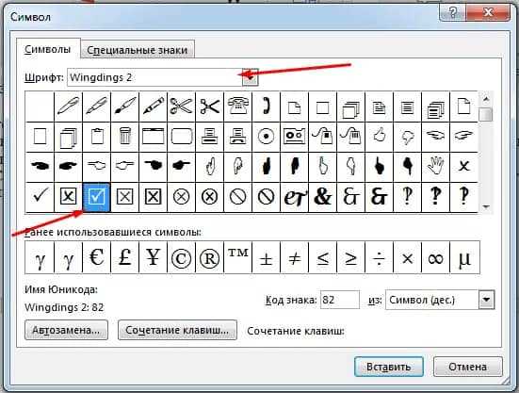This screenshot has width=519, height=393.
Task: Click the symbol grid scroll down arrow
Action: point(486,206)
